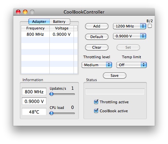The height and width of the screenshot is (144, 168).
Task: Click the CPU load slider knob
Action: click(x=51, y=113)
